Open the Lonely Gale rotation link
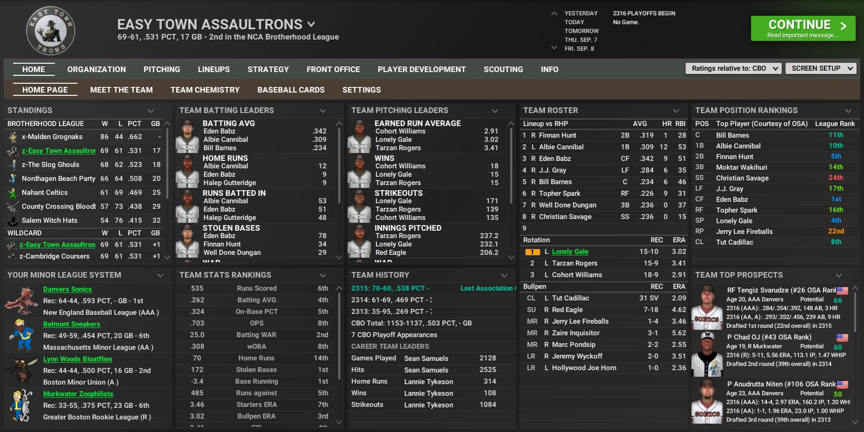The image size is (864, 432). coord(570,252)
